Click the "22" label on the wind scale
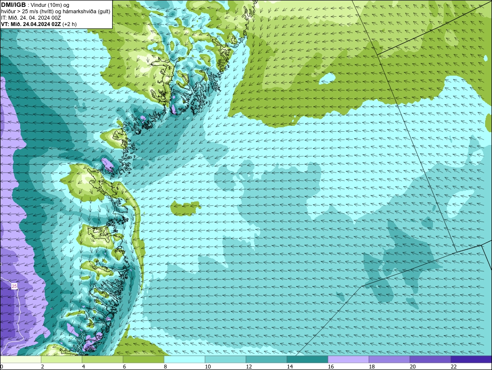492x370 pixels. (454, 367)
